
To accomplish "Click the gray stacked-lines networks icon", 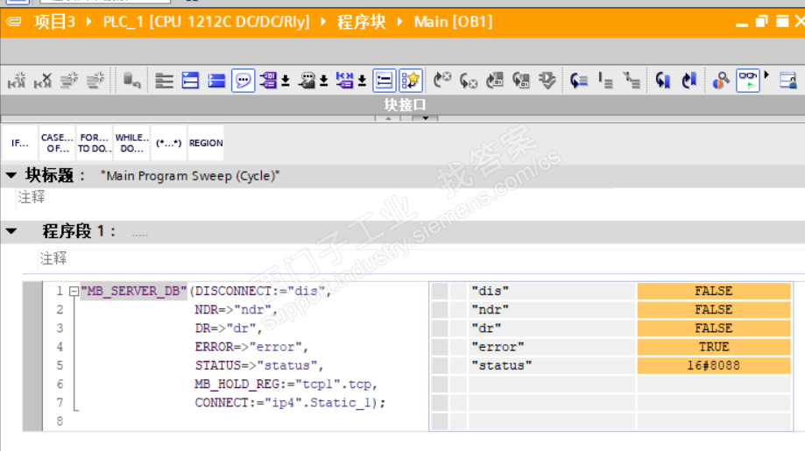I will 165,81.
